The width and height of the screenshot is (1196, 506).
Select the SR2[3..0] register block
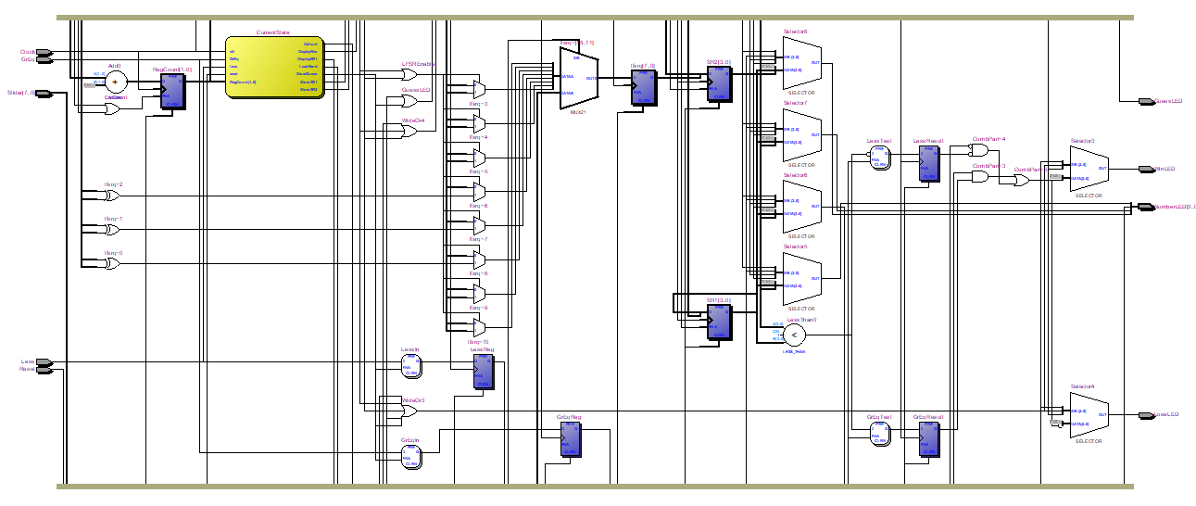[719, 83]
